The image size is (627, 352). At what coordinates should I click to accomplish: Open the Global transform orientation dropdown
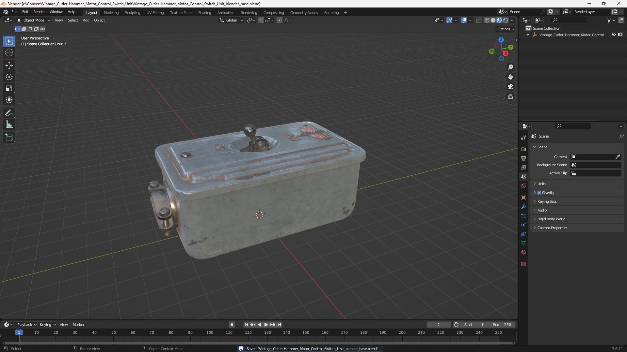pyautogui.click(x=231, y=20)
